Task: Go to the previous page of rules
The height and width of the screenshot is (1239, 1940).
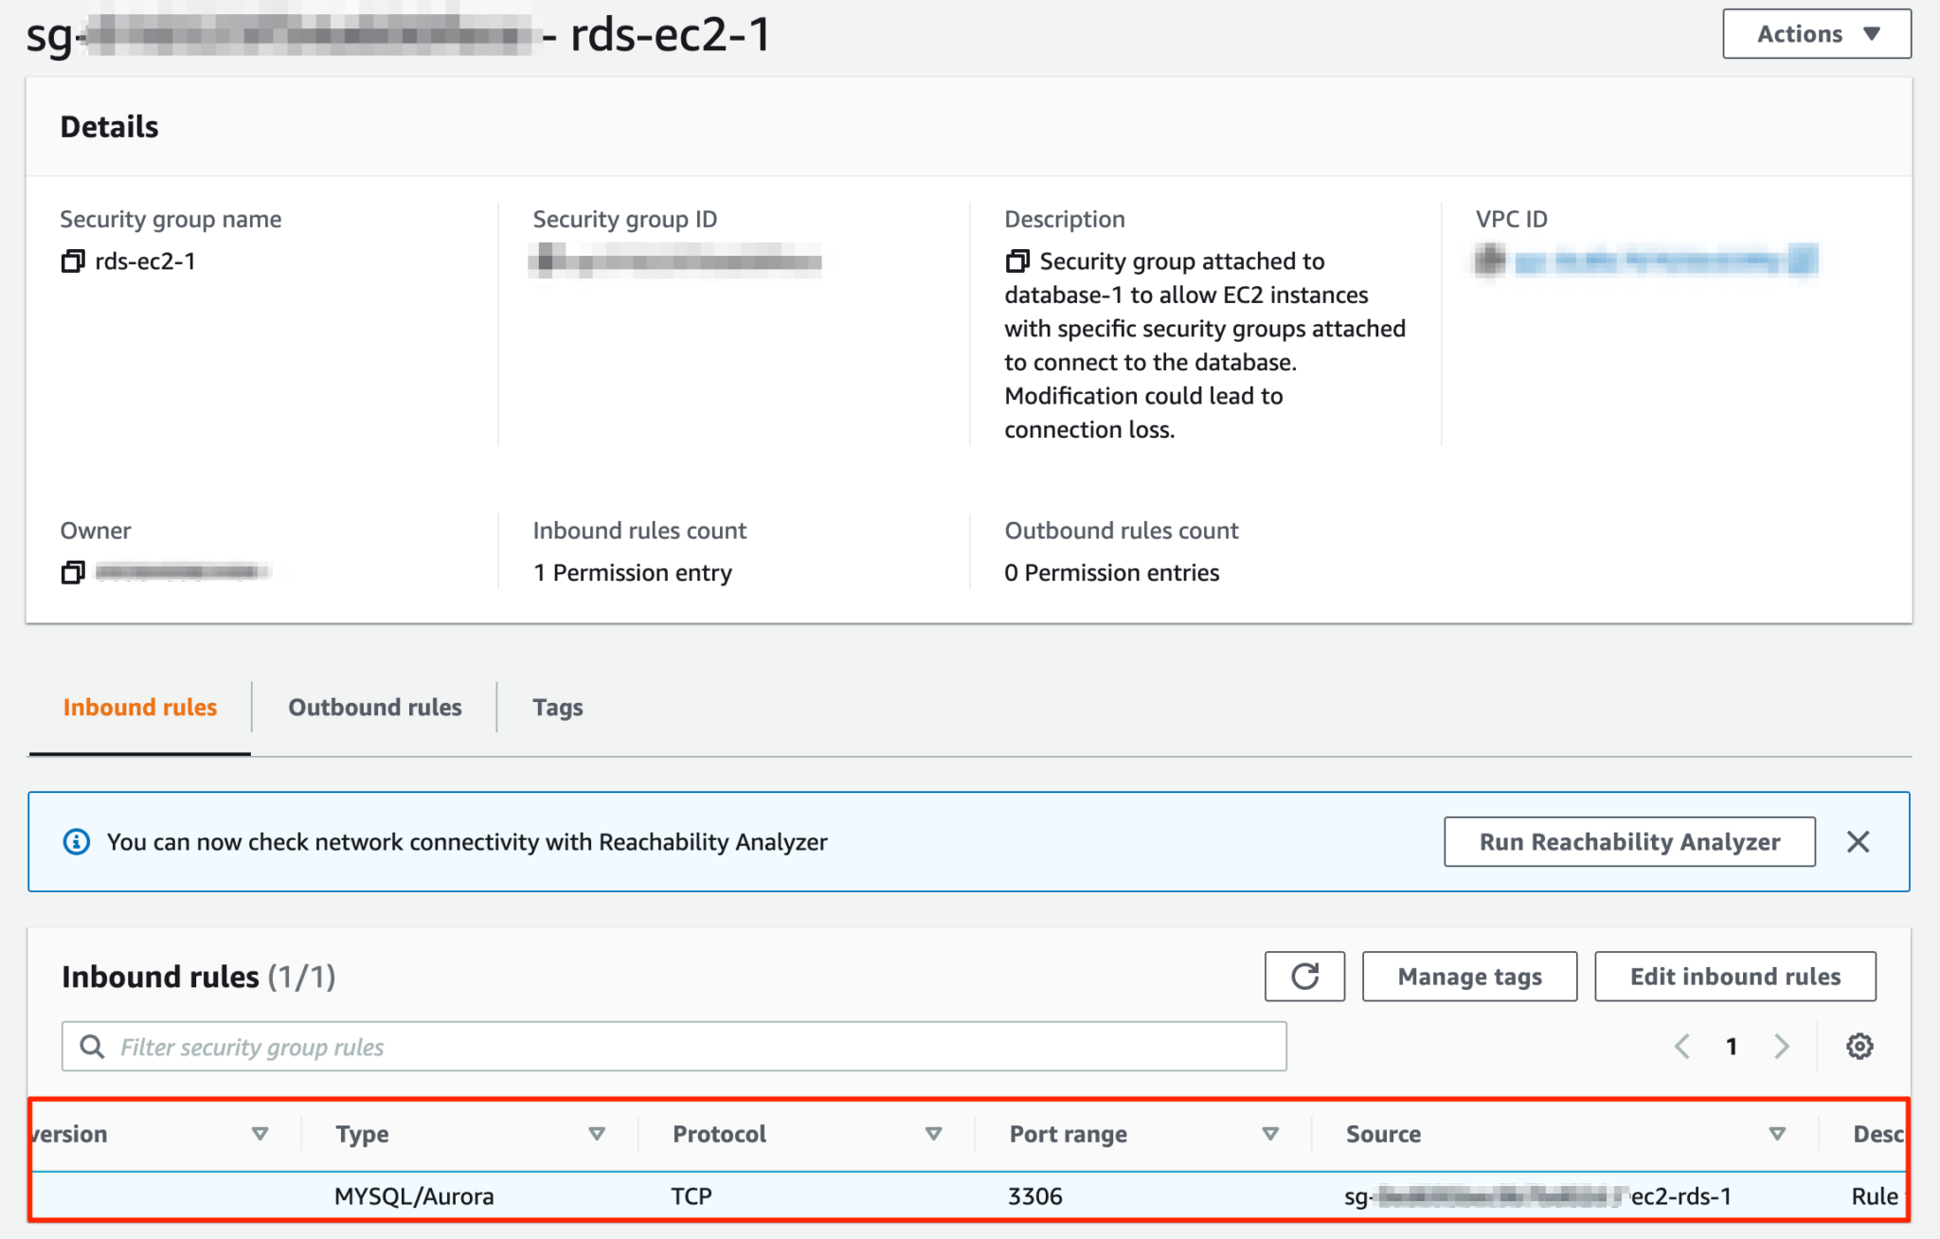Action: click(x=1681, y=1046)
